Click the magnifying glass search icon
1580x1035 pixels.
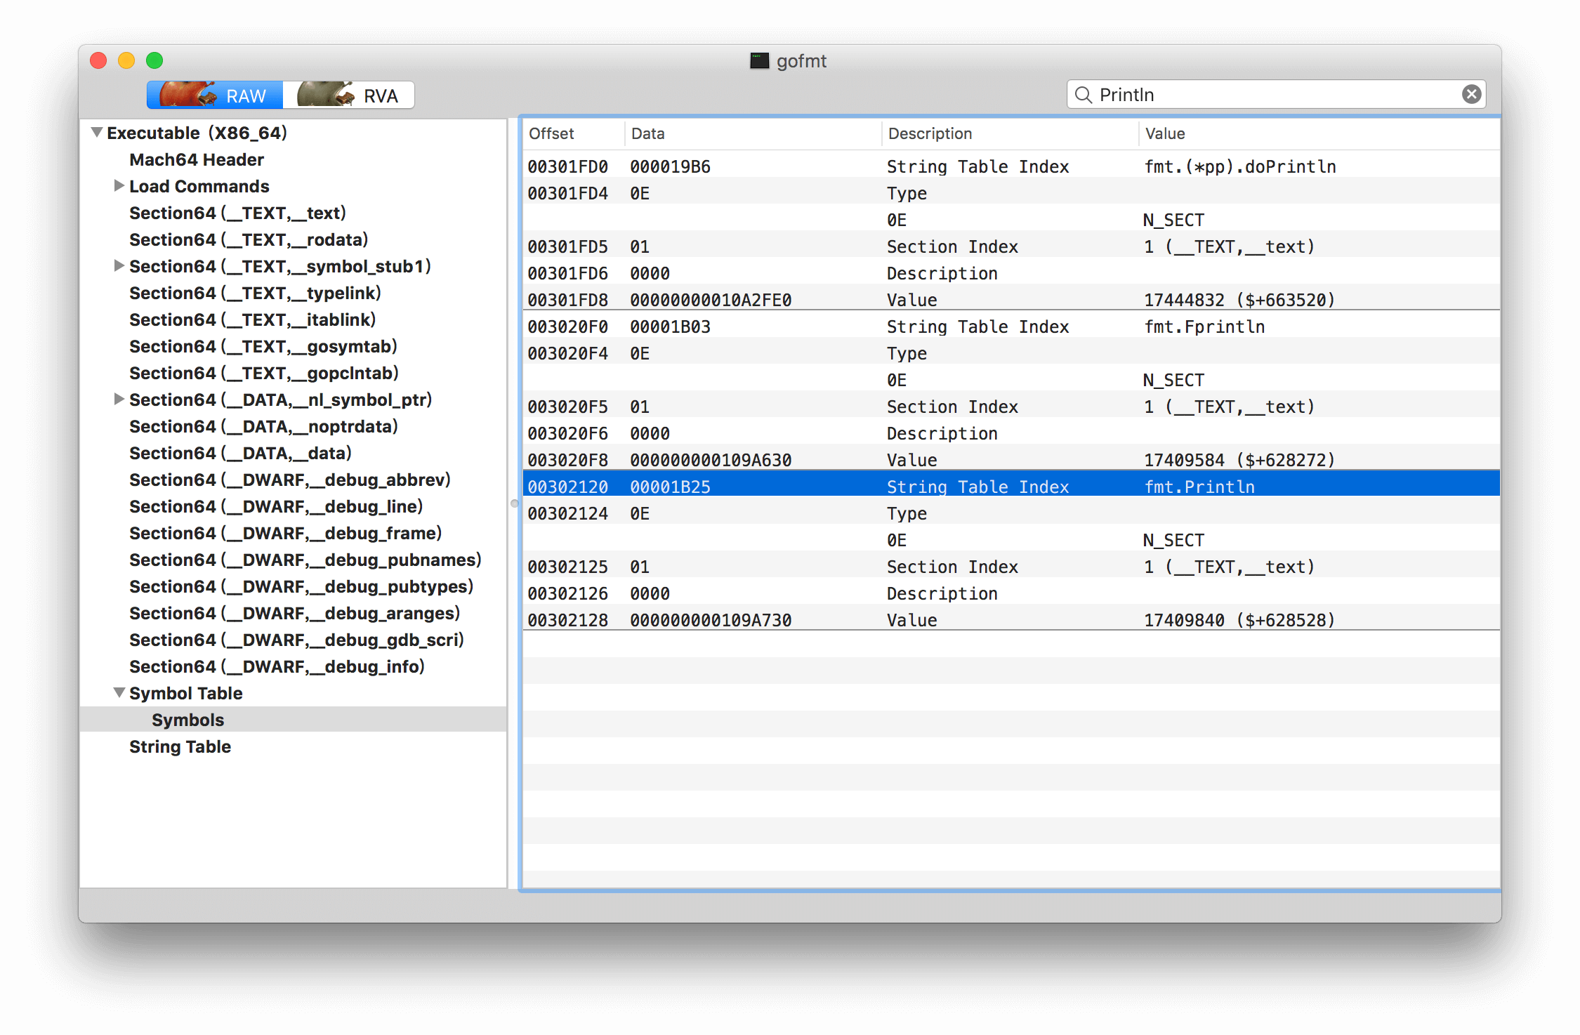tap(1084, 95)
